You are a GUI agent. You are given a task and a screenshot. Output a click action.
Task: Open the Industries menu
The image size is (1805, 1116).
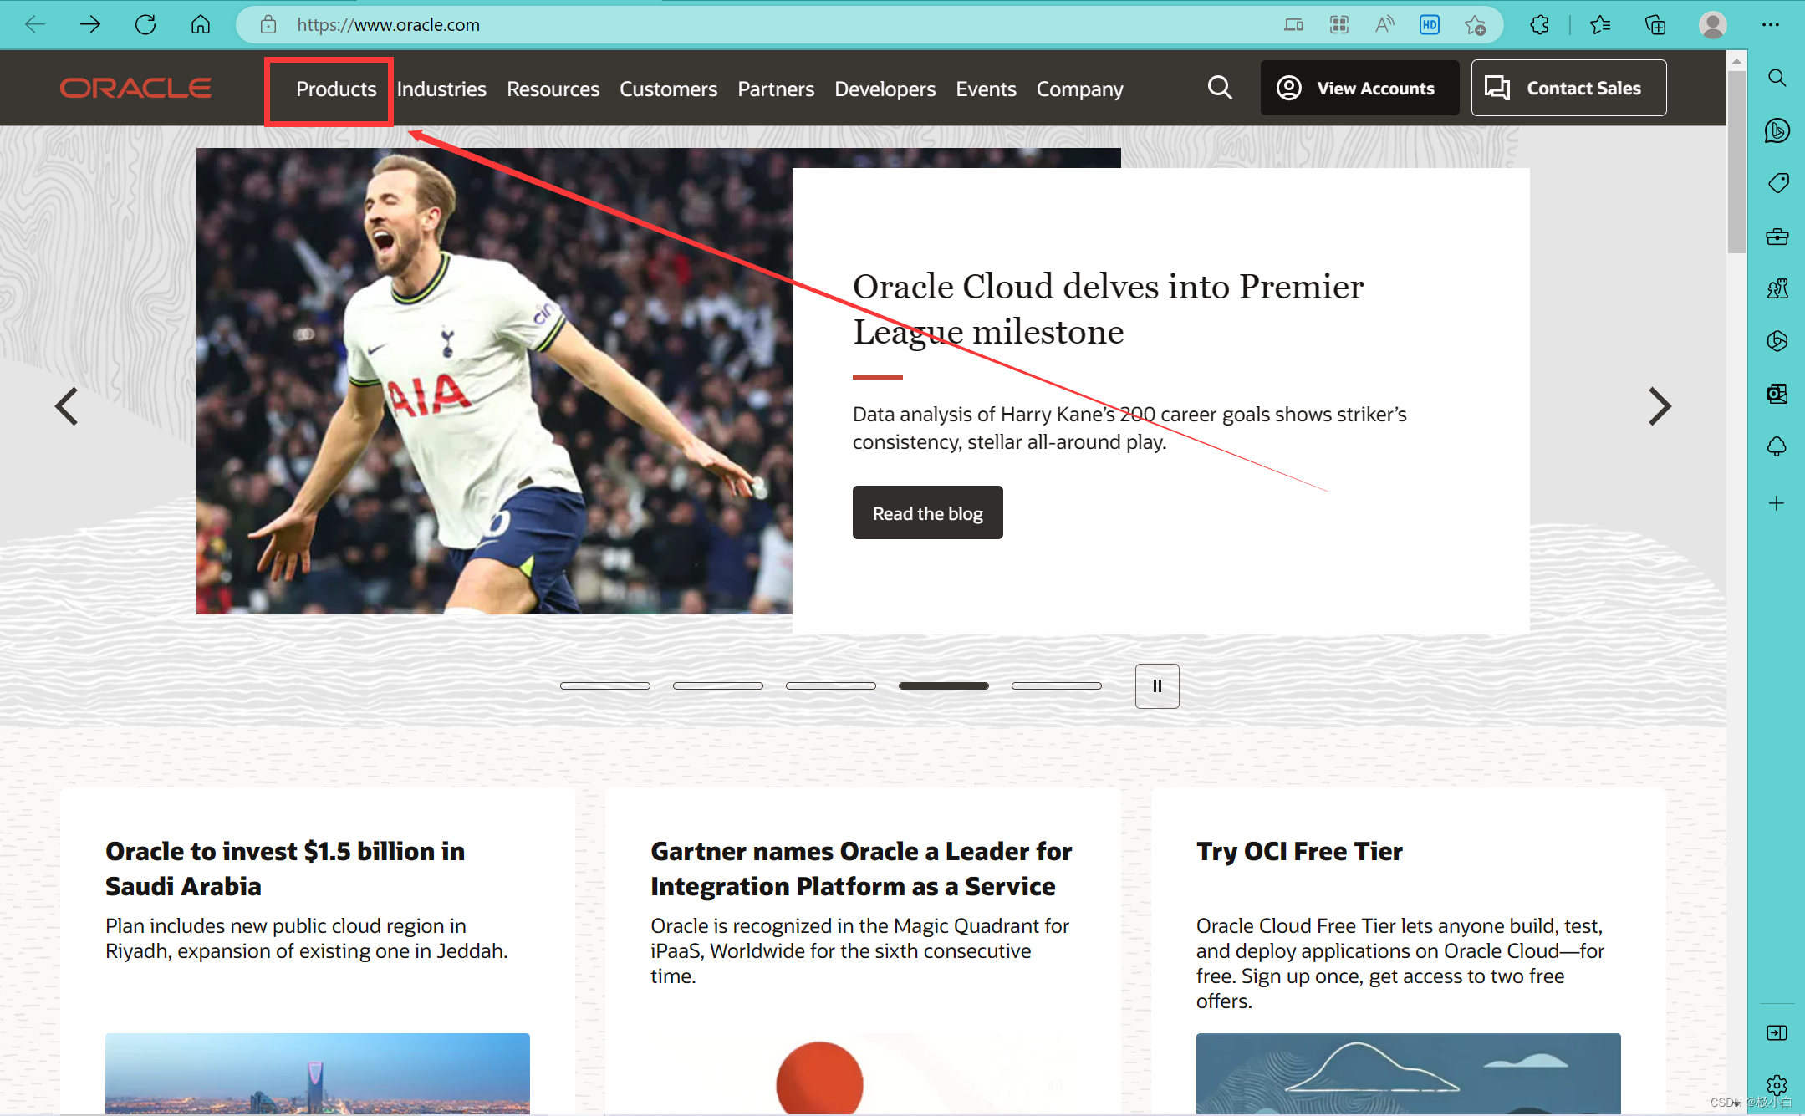click(441, 89)
